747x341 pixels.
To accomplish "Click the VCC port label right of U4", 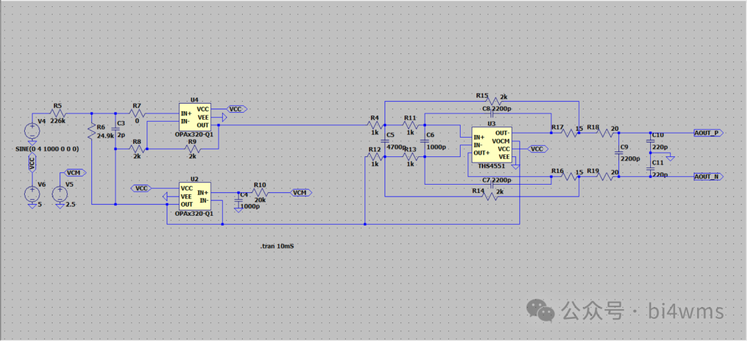I will tap(237, 109).
